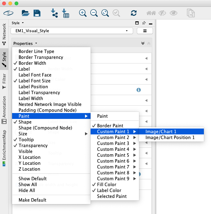The width and height of the screenshot is (211, 214).
Task: Open the style options hamburger menu
Action: point(145,31)
